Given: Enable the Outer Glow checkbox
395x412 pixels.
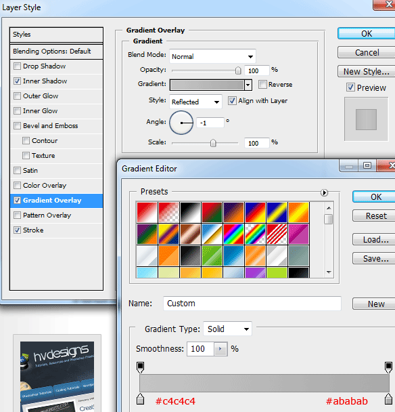Looking at the screenshot, I should coord(18,96).
